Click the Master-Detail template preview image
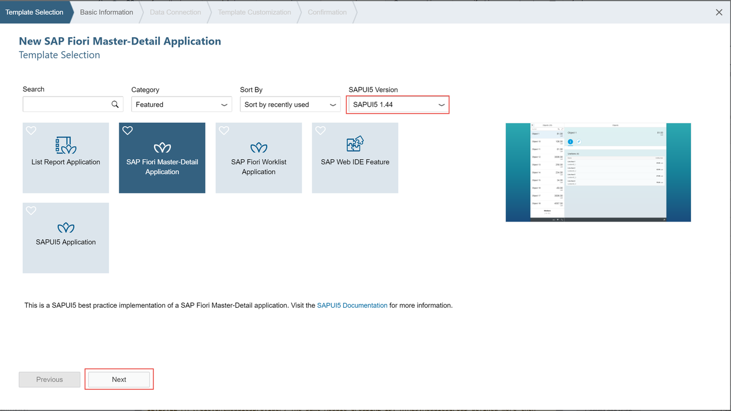 (x=599, y=172)
